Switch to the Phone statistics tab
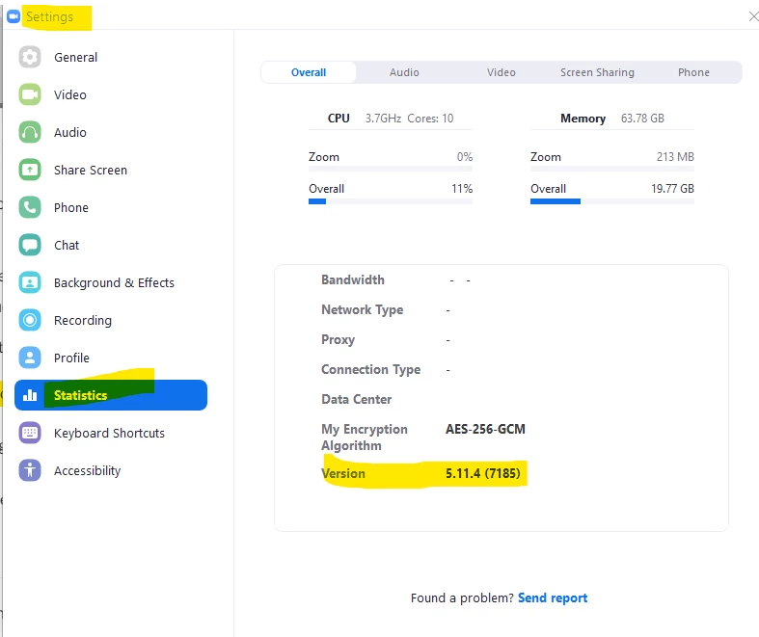The width and height of the screenshot is (759, 637). click(693, 72)
